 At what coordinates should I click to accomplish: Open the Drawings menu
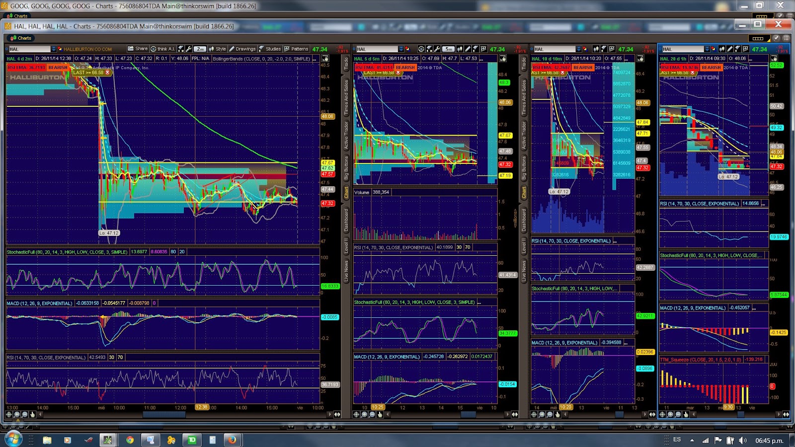click(x=242, y=49)
